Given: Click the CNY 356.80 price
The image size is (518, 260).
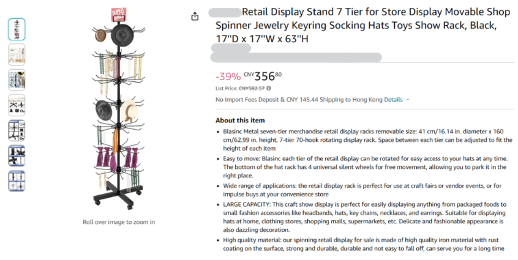Looking at the screenshot, I should pos(263,76).
